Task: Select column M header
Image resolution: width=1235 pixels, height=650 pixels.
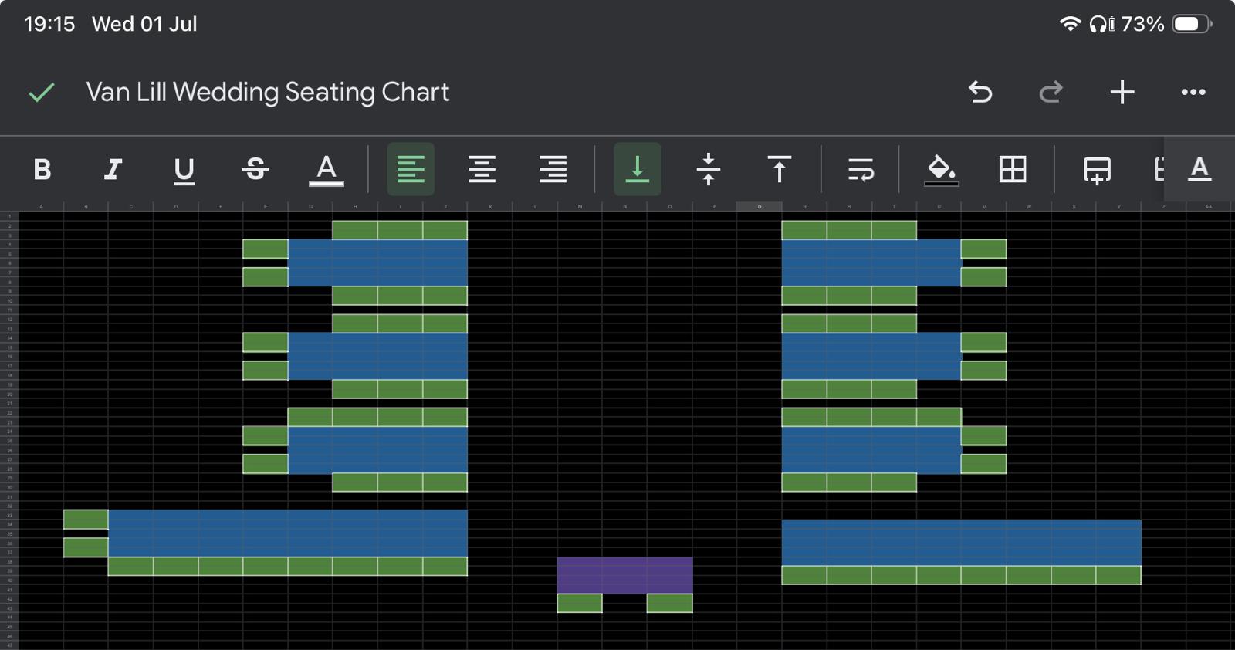Action: tap(580, 207)
